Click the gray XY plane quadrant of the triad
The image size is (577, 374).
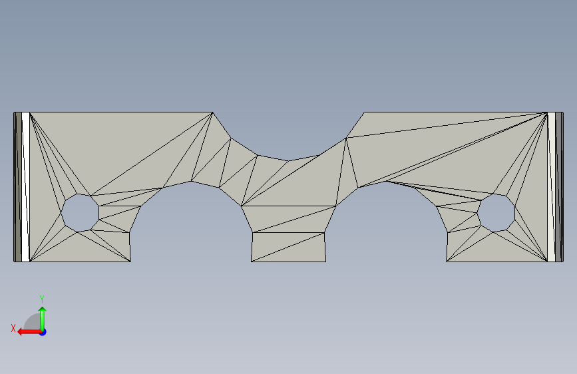(x=33, y=321)
